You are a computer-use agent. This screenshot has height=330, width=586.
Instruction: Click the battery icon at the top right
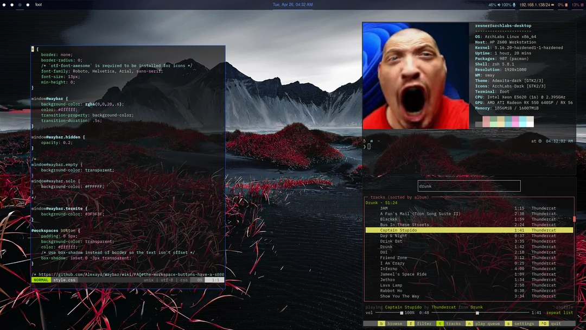point(566,5)
